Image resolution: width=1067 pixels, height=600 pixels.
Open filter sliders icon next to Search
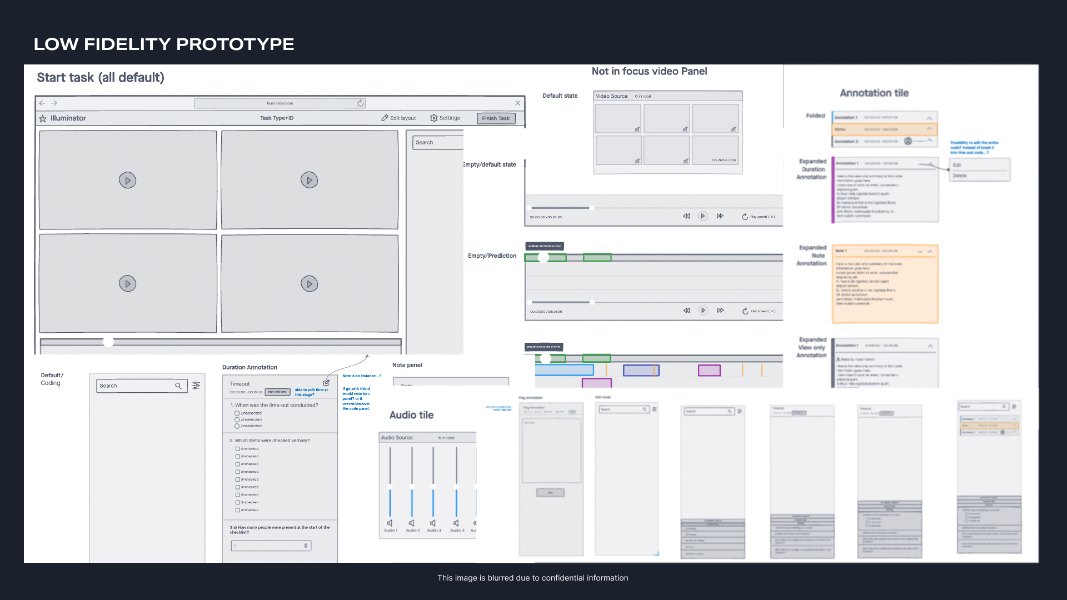196,386
